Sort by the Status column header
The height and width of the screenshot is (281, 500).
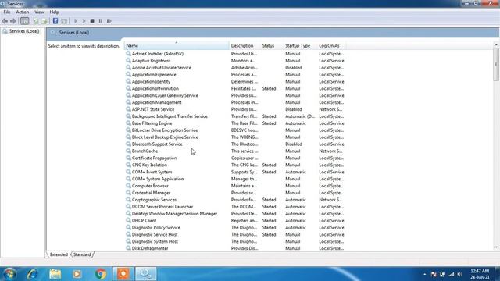(x=271, y=46)
